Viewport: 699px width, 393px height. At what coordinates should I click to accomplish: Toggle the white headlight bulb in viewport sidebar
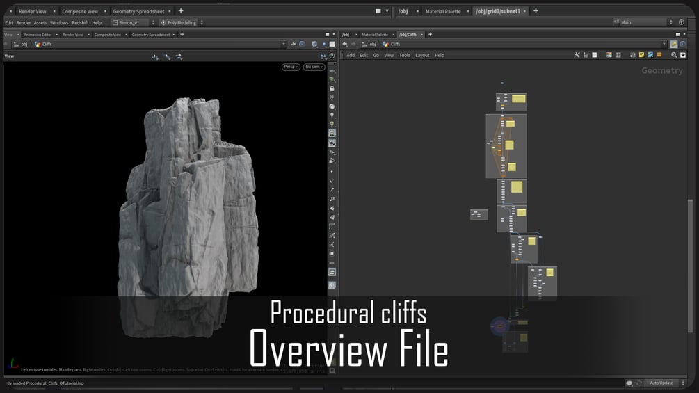click(332, 115)
